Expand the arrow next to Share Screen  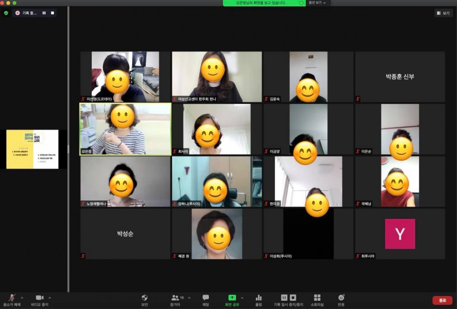(242, 298)
